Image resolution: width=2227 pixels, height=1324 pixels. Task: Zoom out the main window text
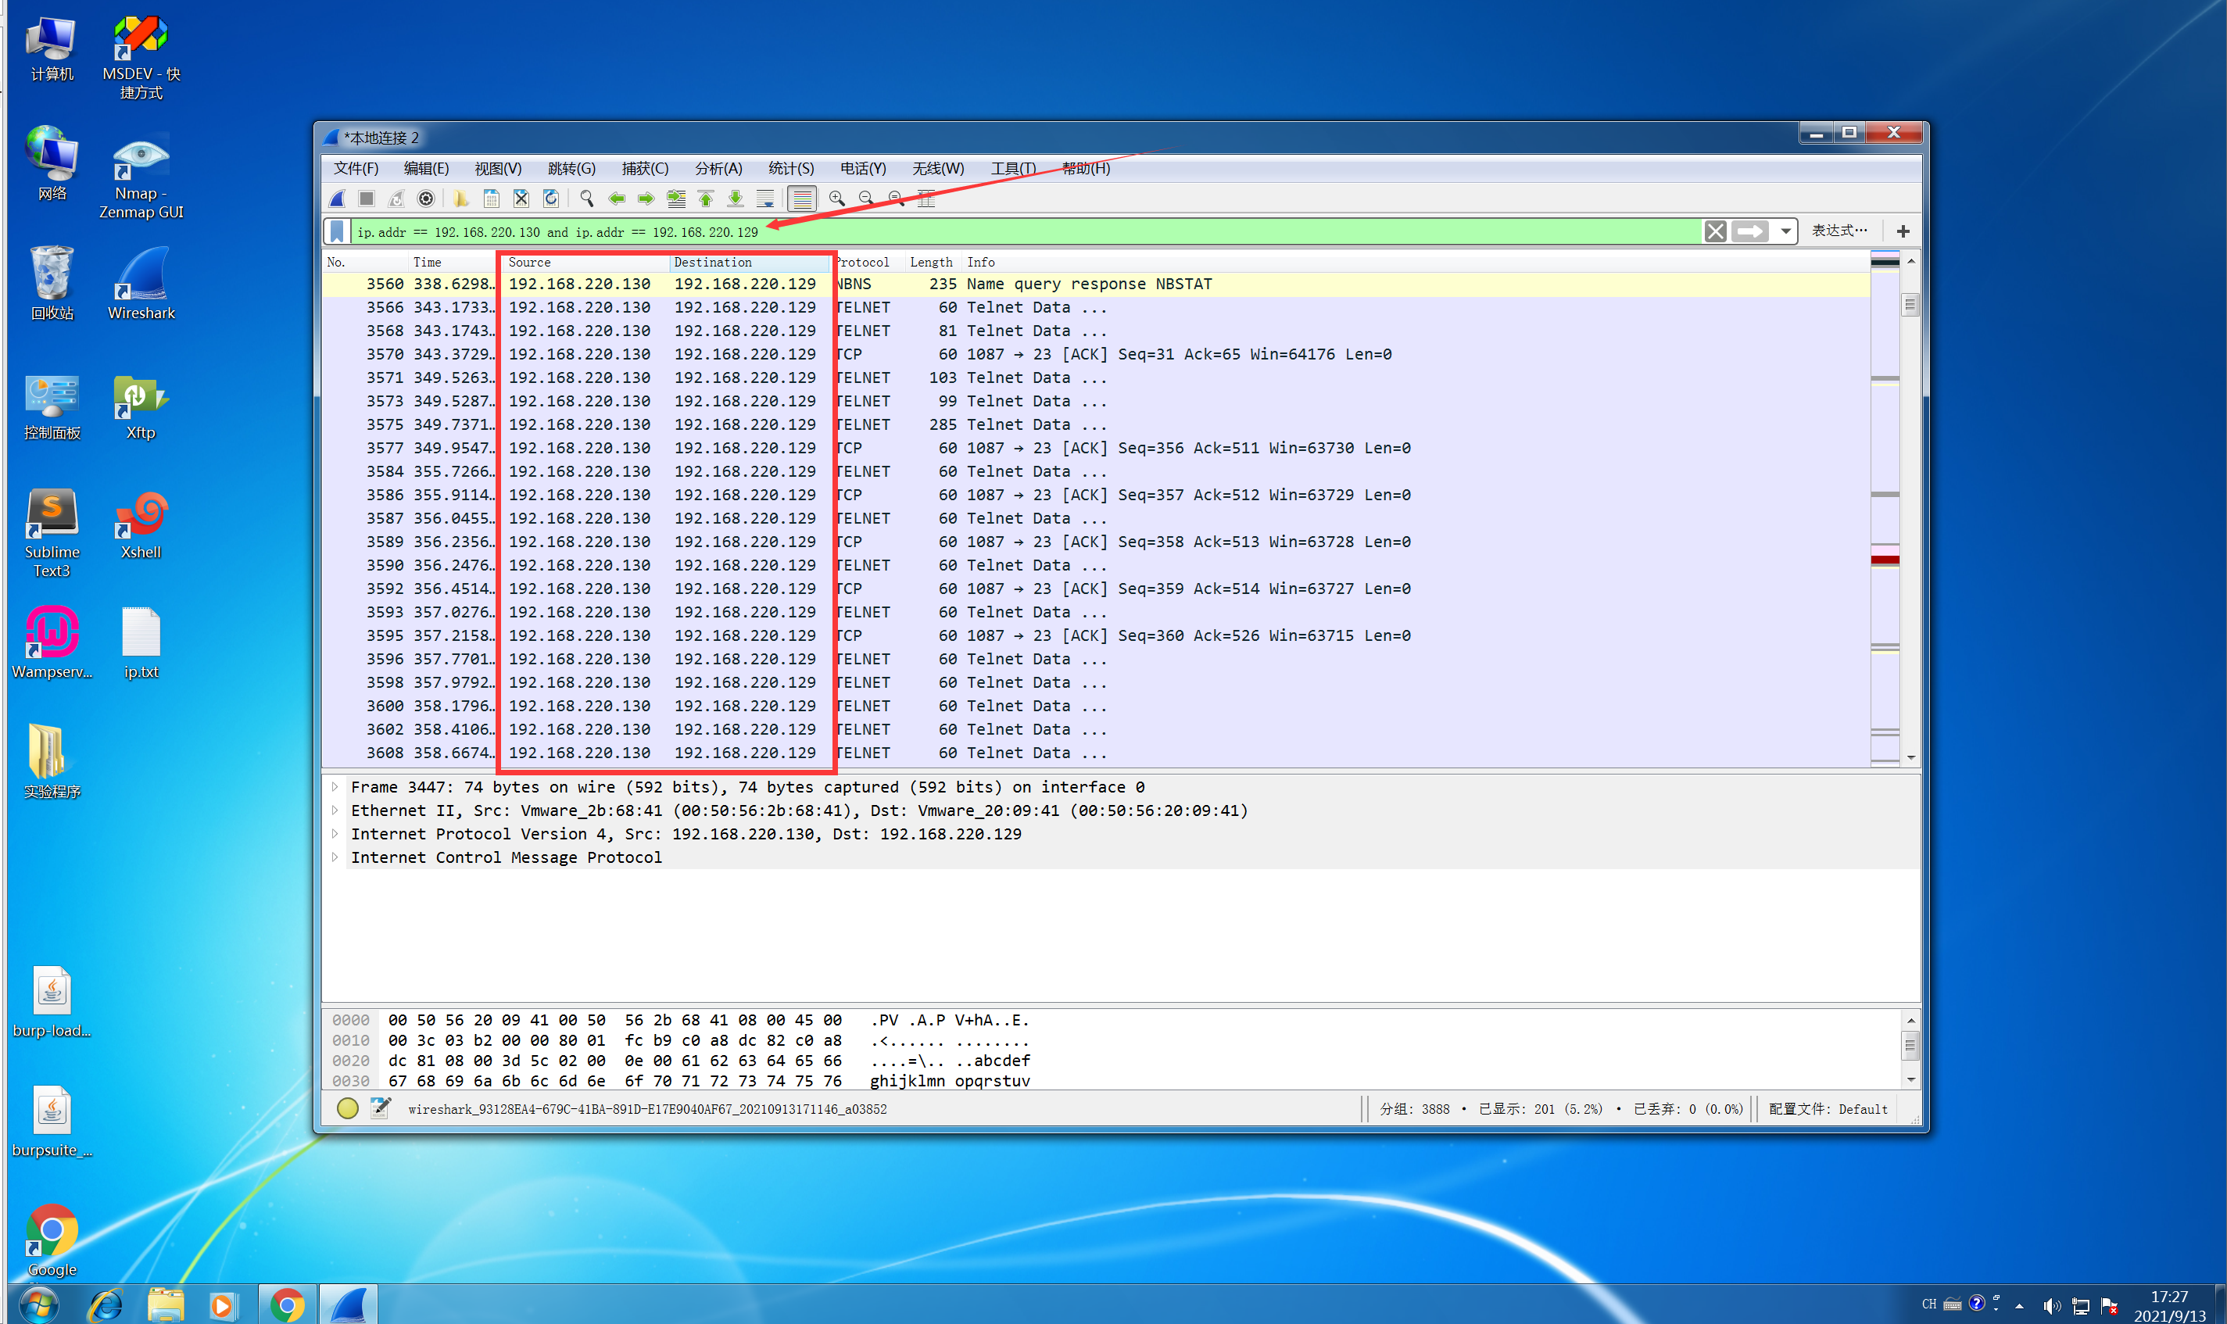click(x=866, y=199)
